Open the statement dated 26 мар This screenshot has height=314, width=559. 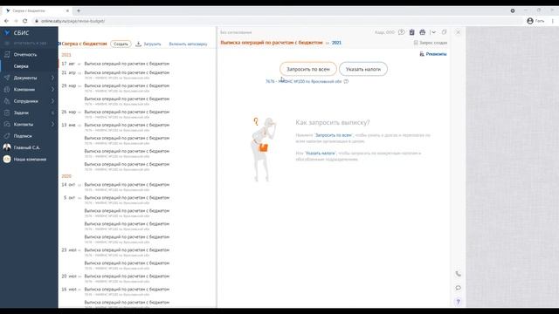coord(137,114)
